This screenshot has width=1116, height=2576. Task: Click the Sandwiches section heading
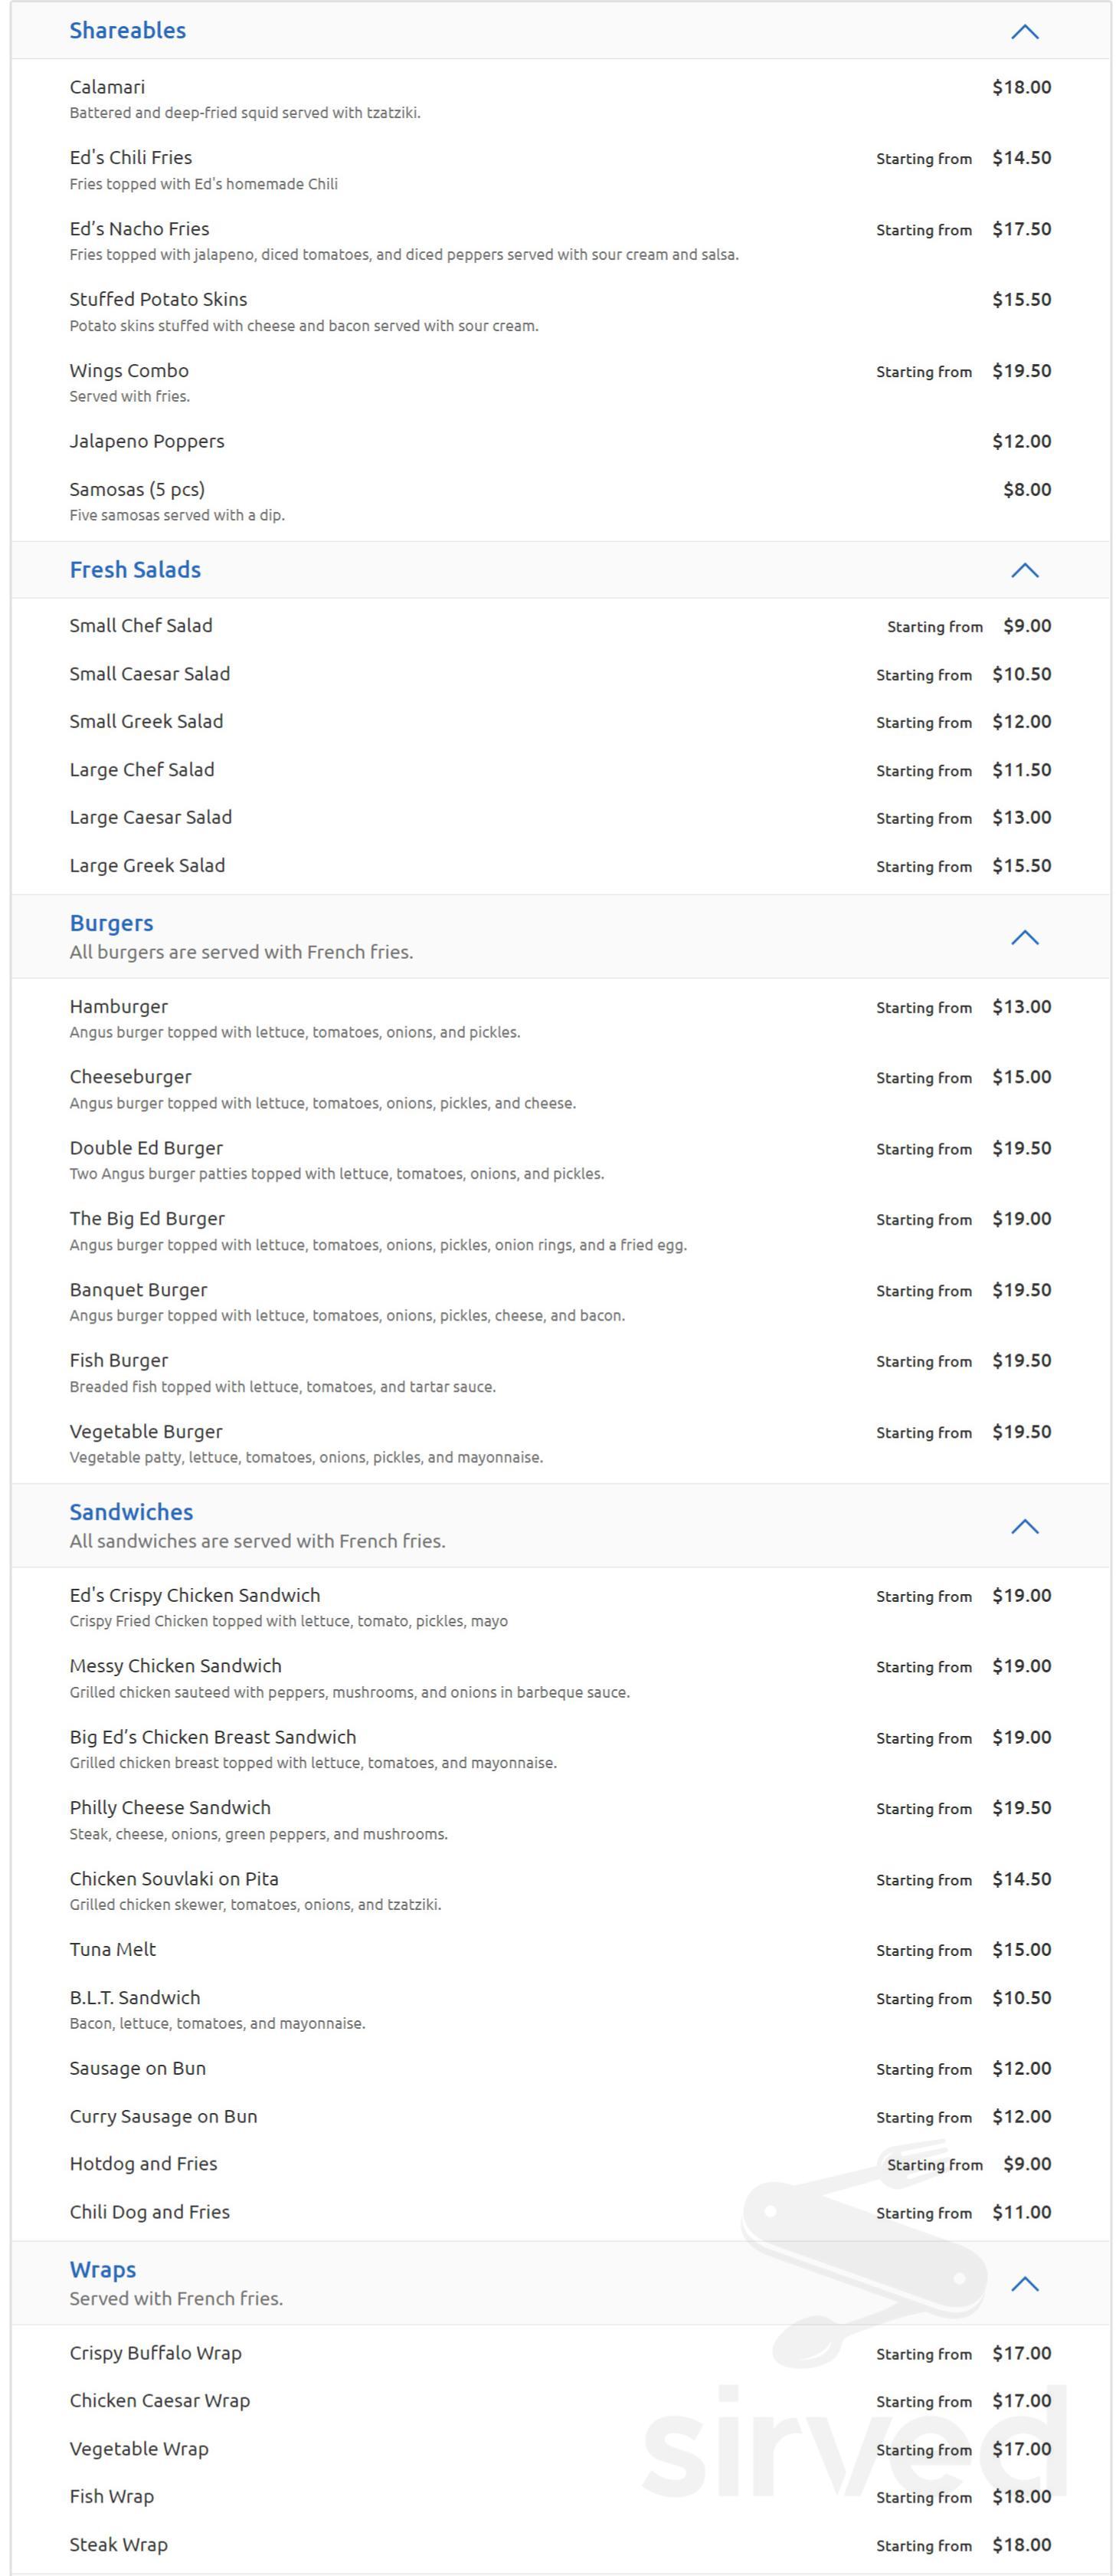[x=131, y=1513]
